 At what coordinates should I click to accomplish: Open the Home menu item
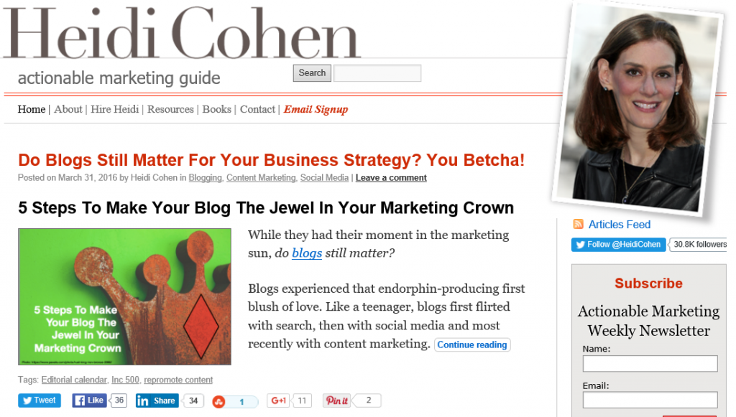31,109
